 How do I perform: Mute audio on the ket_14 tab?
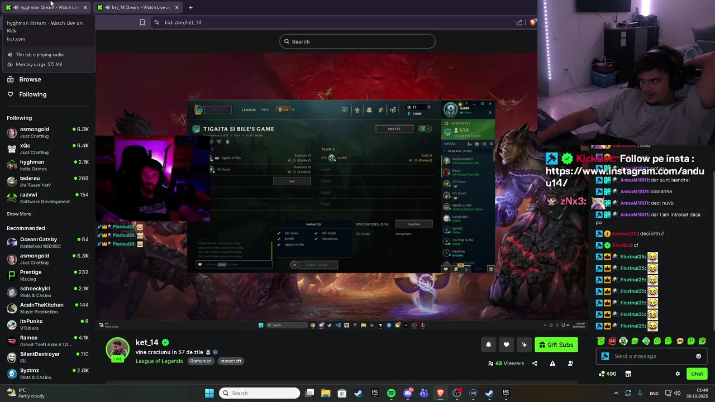[x=107, y=7]
